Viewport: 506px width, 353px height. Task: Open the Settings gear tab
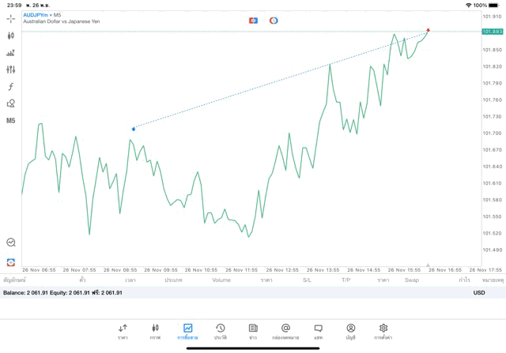coord(383,331)
